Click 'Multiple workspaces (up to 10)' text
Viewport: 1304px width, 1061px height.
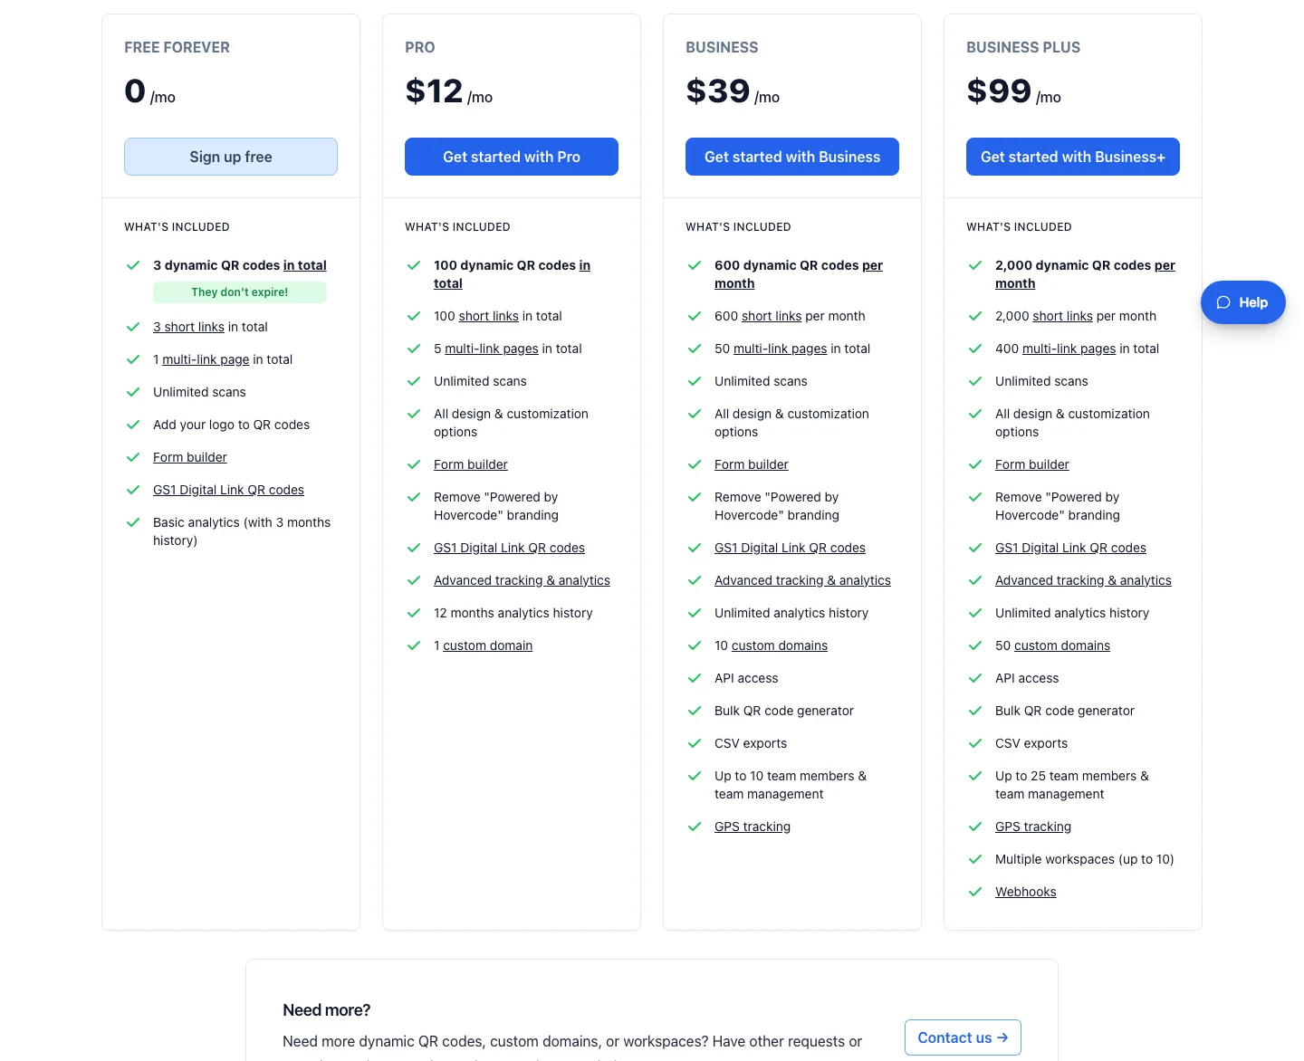[x=1085, y=859]
